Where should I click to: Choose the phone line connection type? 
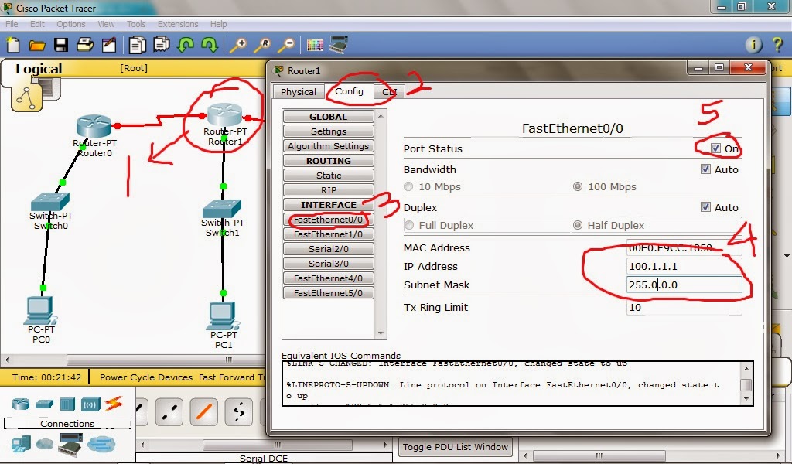tap(238, 411)
